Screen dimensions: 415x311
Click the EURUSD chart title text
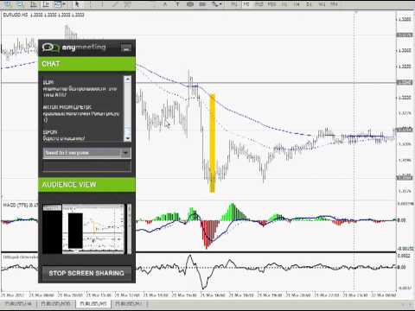[x=44, y=15]
